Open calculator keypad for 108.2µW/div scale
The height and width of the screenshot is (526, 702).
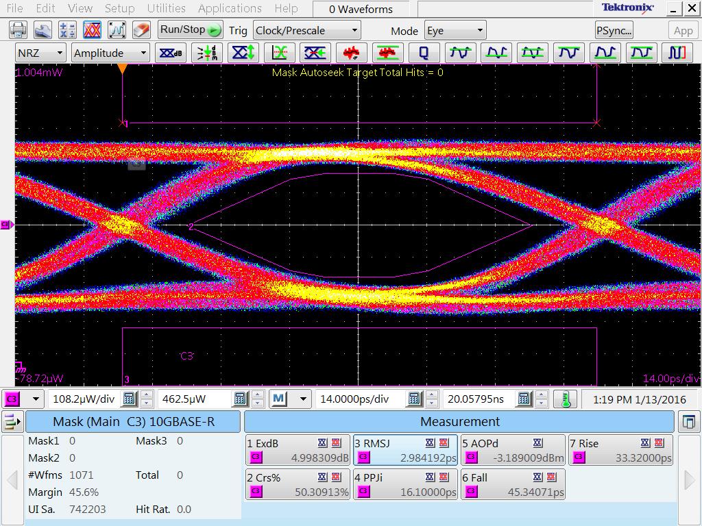pos(129,399)
